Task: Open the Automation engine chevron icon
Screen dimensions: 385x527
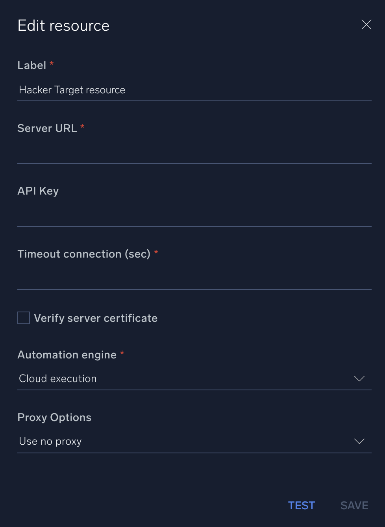Action: [x=359, y=379]
